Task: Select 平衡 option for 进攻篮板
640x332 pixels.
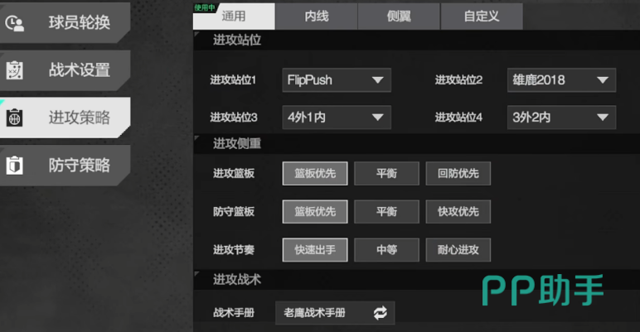Action: (386, 173)
